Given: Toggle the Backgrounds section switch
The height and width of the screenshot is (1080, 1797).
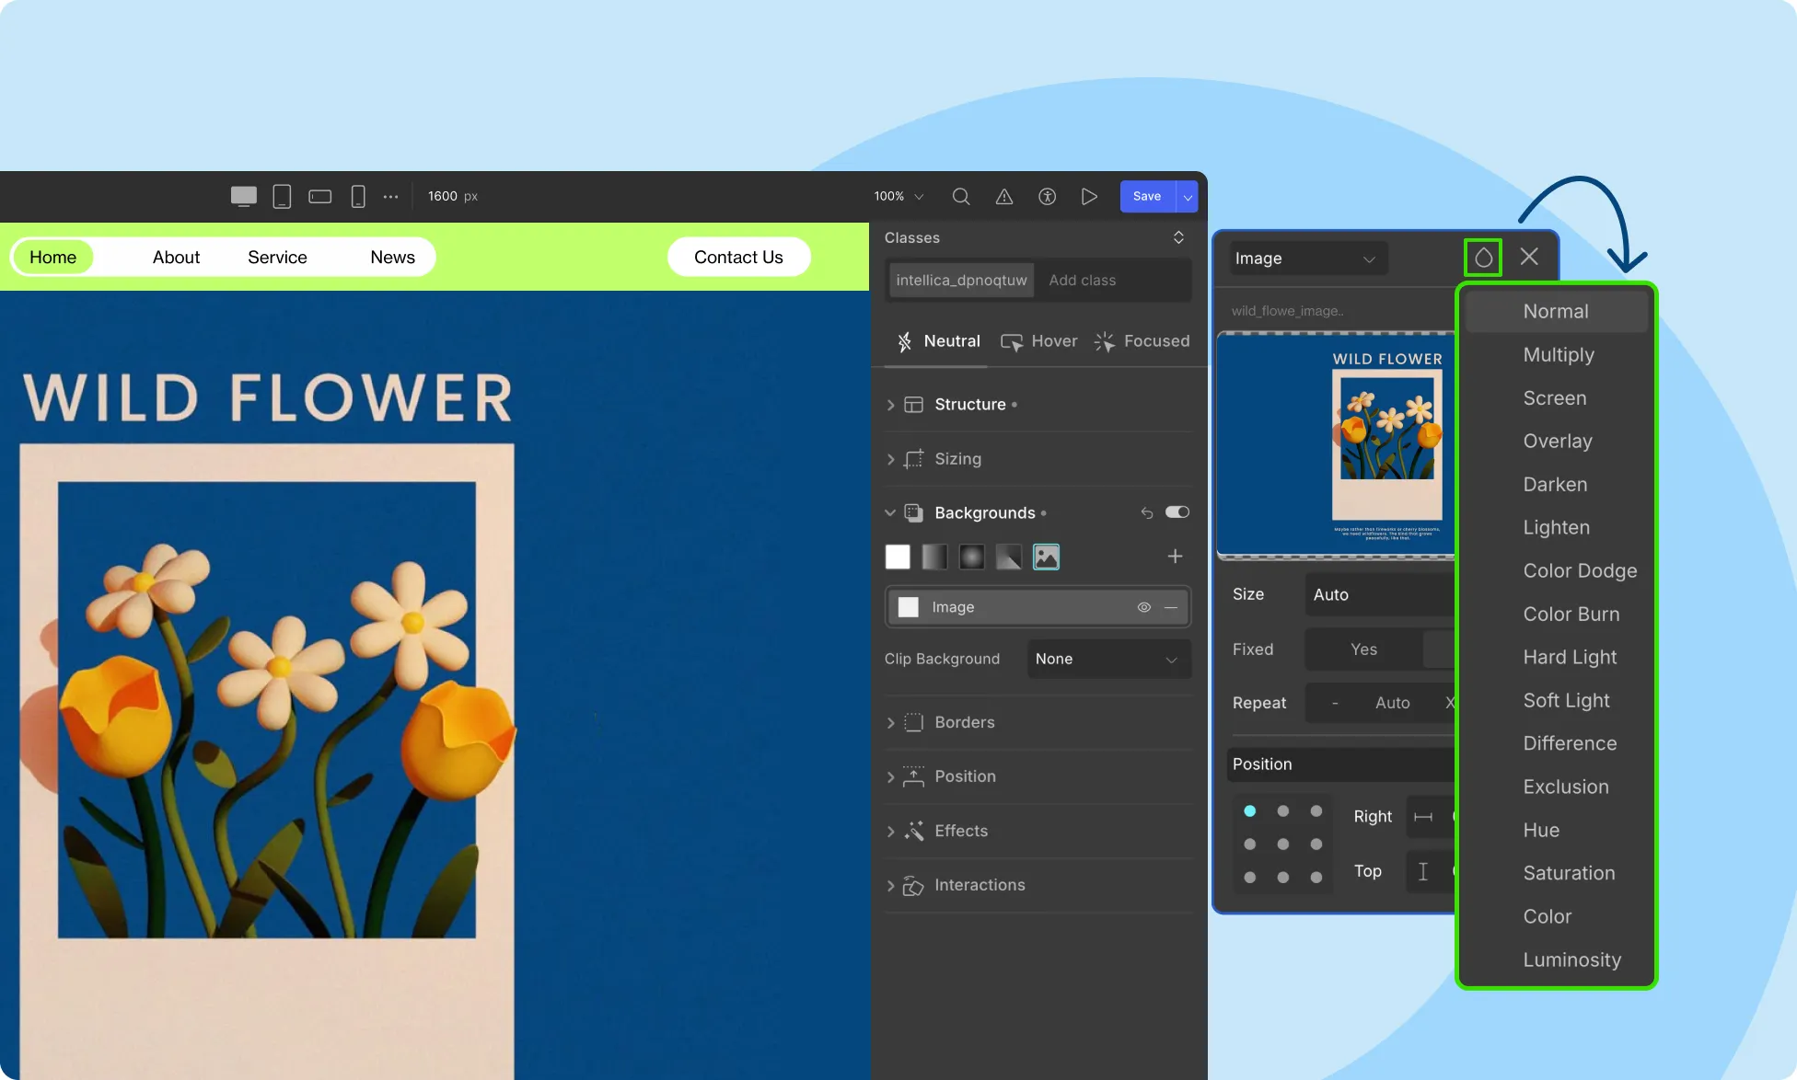Looking at the screenshot, I should (1177, 512).
